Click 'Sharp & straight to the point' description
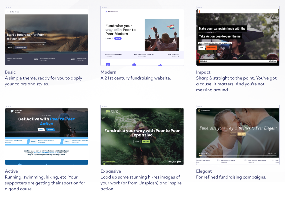Screen dimensions: 285x201 [236, 84]
